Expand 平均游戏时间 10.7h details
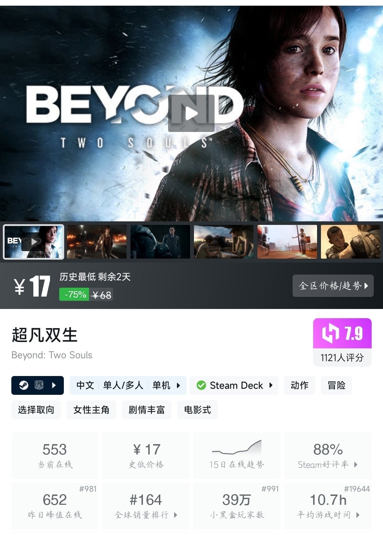 point(328,506)
